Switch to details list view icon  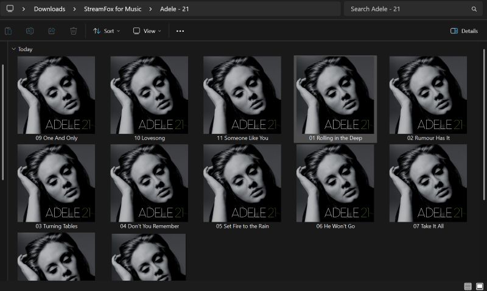[468, 286]
